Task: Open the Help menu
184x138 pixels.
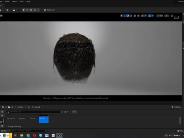Action: click(x=28, y=2)
